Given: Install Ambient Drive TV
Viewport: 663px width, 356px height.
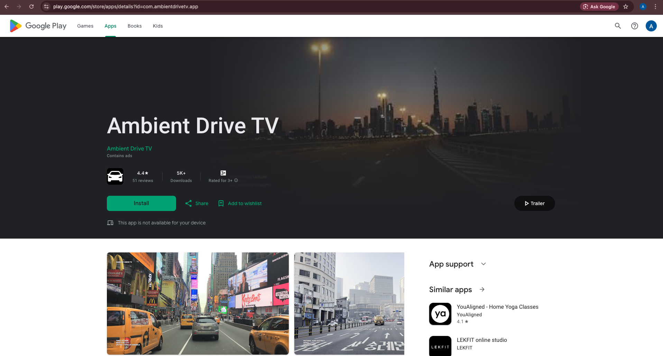Looking at the screenshot, I should pos(141,203).
